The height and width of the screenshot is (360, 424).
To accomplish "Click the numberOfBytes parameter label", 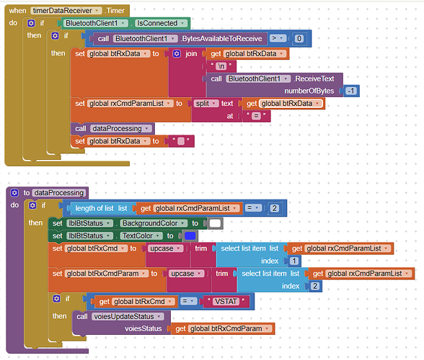I will click(309, 91).
